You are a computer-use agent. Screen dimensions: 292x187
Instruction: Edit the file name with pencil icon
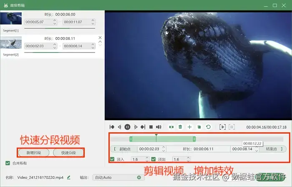tap(69, 177)
